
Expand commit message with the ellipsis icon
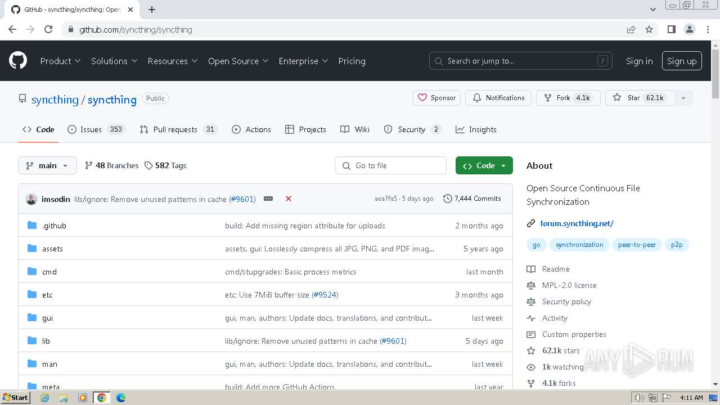pyautogui.click(x=268, y=199)
